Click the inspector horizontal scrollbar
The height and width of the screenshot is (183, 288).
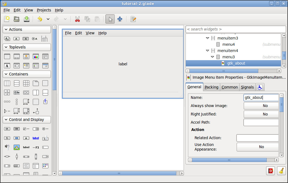click(x=224, y=71)
